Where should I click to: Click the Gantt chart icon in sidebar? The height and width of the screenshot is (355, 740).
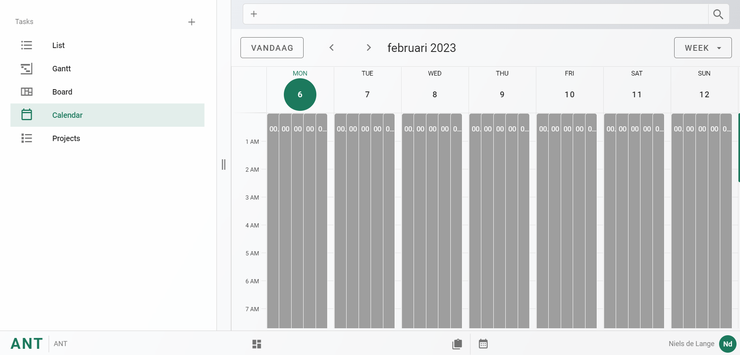(26, 69)
